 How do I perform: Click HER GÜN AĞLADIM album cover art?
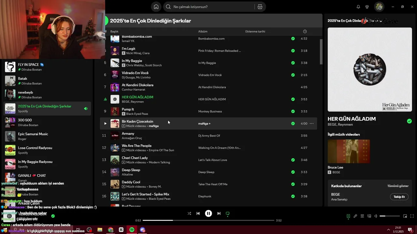(370, 70)
